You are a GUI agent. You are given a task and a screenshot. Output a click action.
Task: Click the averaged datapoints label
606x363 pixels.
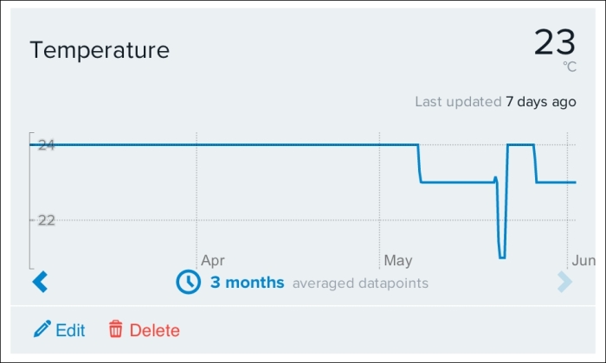360,283
